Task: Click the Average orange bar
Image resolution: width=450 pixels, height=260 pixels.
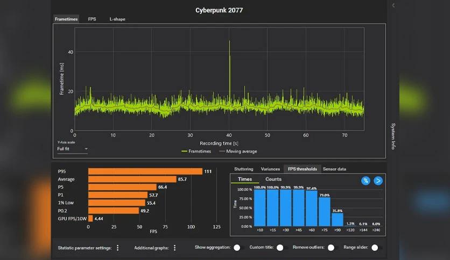Action: click(x=132, y=179)
